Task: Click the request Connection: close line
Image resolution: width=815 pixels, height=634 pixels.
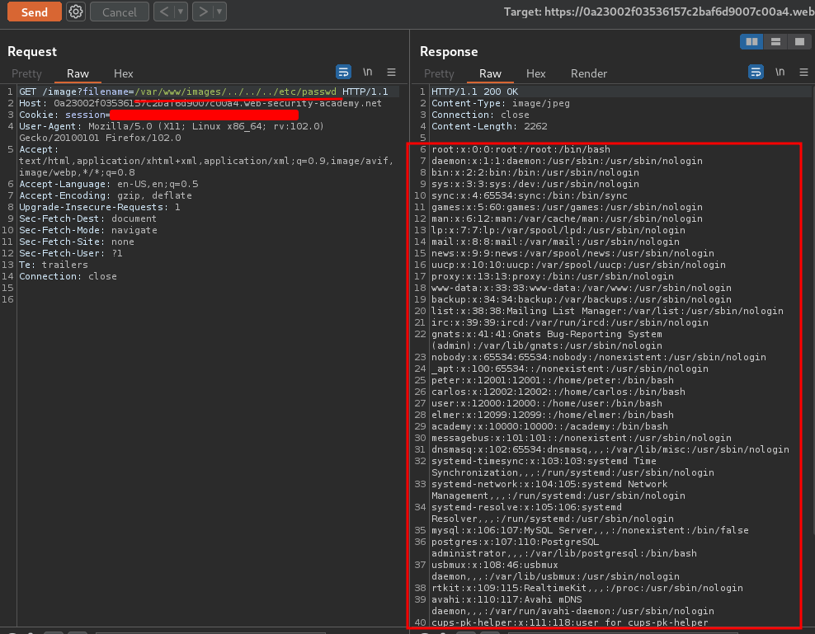Action: 68,276
